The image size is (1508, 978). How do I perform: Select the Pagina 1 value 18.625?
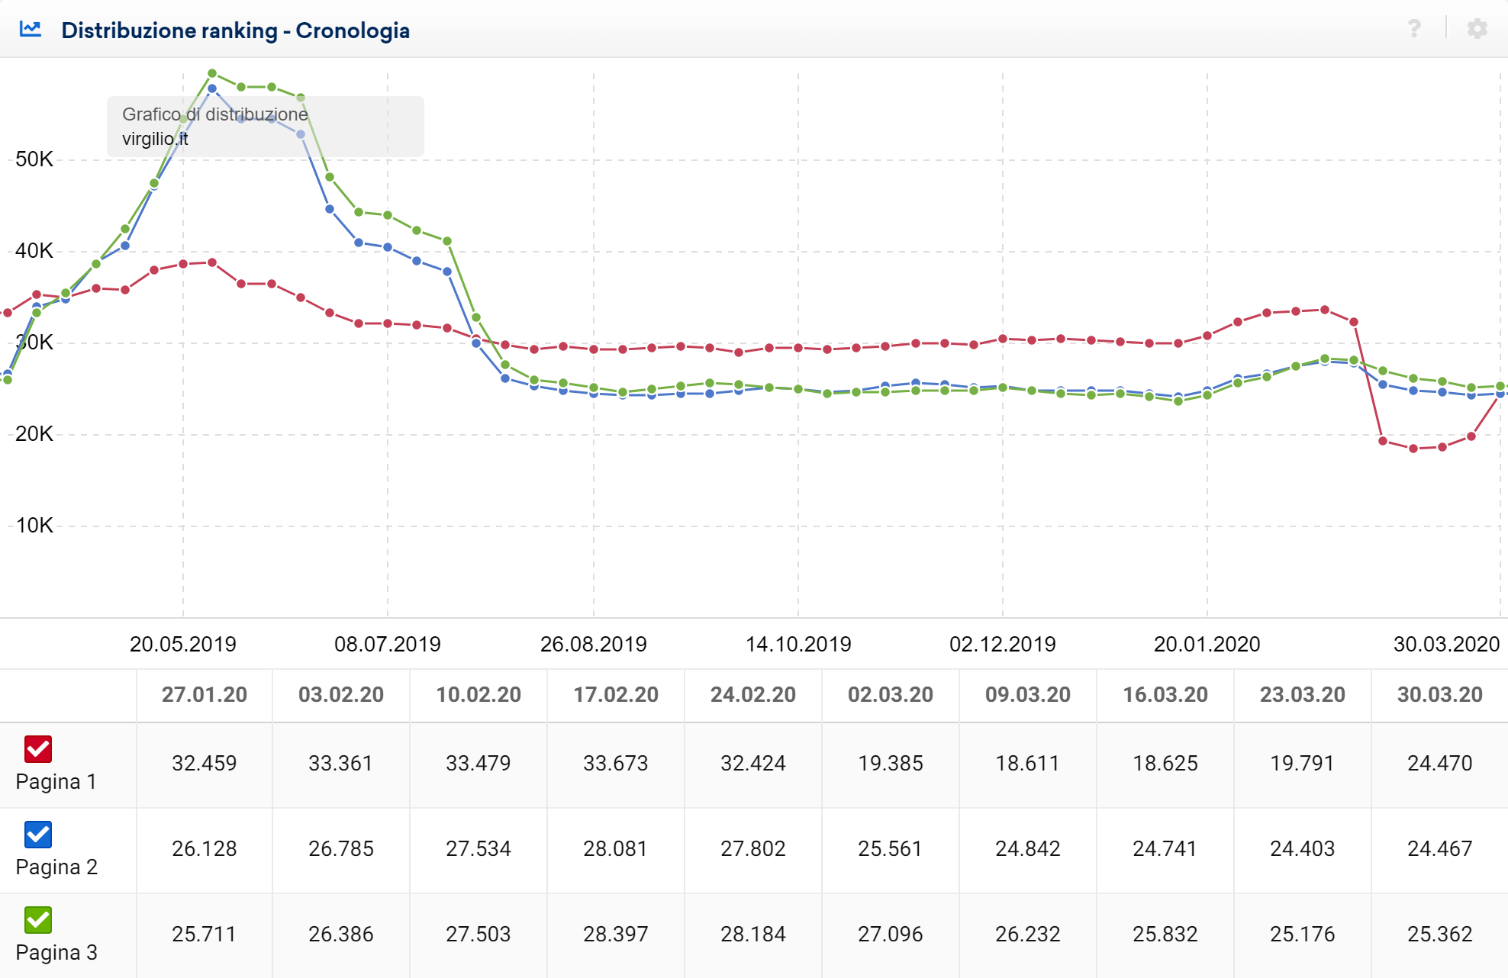coord(1165,764)
